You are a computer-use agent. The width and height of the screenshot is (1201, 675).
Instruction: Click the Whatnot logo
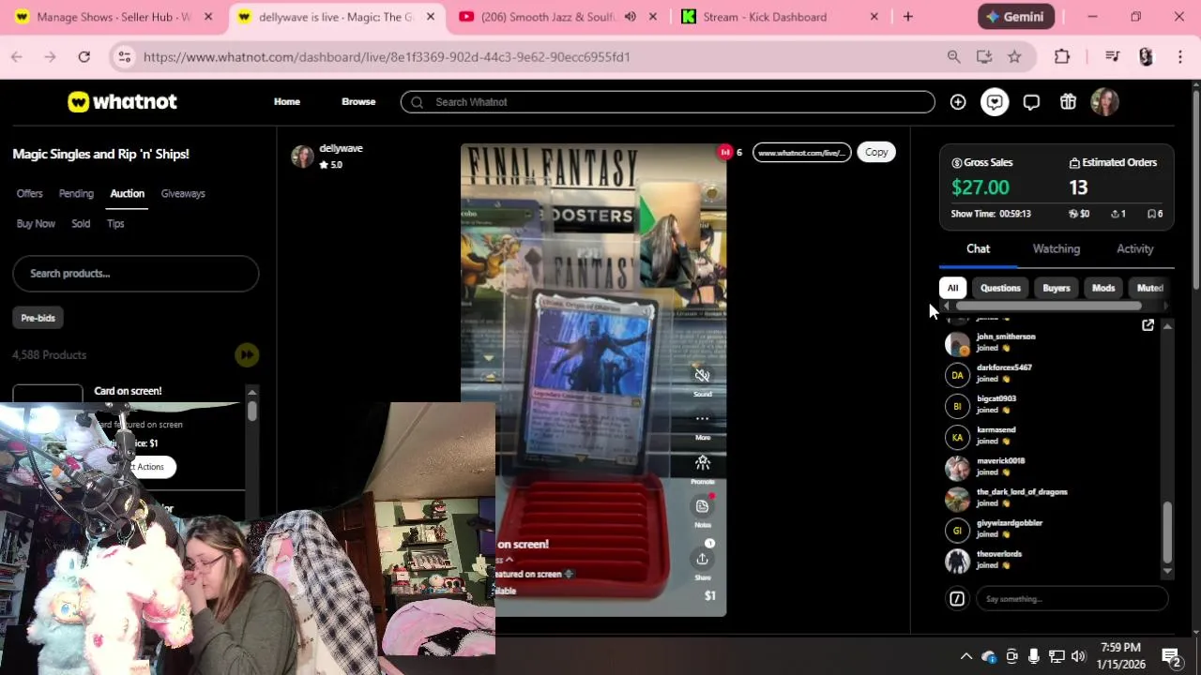[x=122, y=102]
